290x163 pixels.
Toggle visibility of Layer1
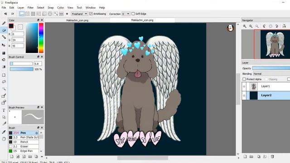point(244,86)
